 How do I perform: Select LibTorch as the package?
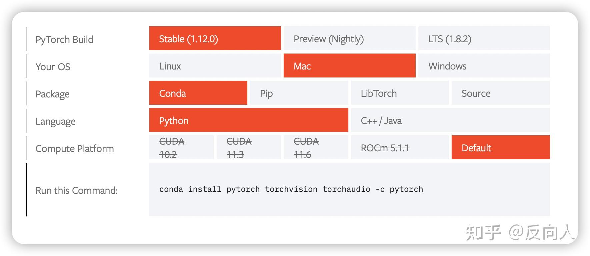(x=400, y=93)
